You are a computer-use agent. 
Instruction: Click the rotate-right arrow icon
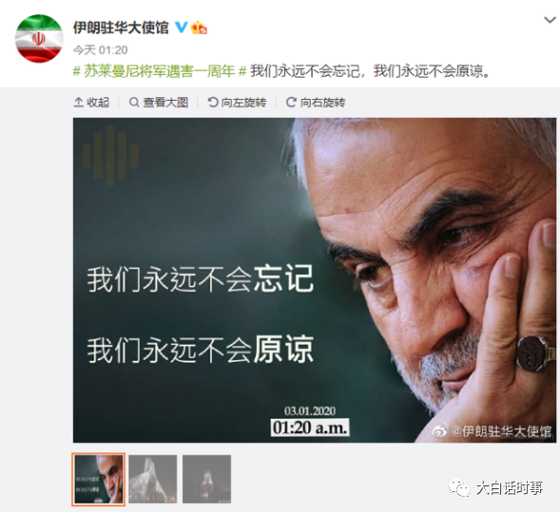click(x=291, y=103)
